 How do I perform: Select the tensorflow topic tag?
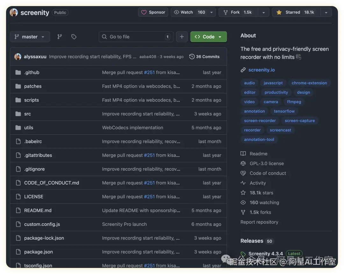[284, 111]
